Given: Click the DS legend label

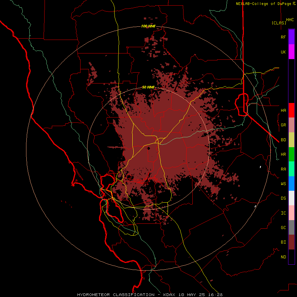Looking at the screenshot, I should pos(283,198).
